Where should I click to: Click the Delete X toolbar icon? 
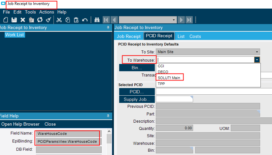[23, 20]
